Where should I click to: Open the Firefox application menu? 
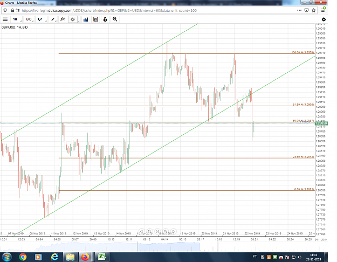[x=323, y=10]
